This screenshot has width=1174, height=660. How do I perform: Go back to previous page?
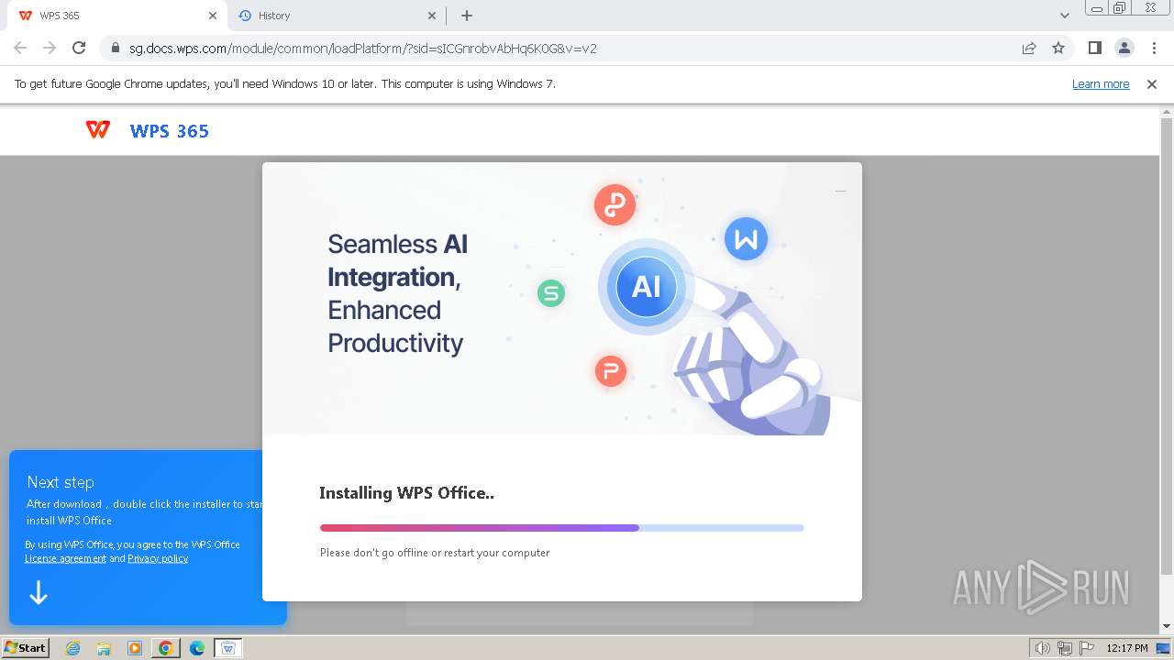coord(20,48)
